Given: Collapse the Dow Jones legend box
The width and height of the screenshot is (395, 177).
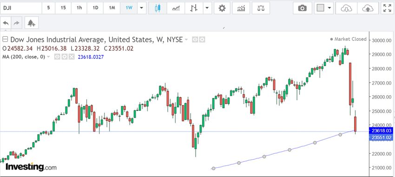Looking at the screenshot, I should coord(5,39).
